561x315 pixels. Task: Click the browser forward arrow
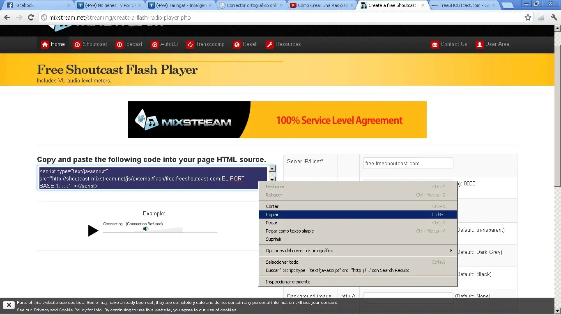tap(19, 18)
